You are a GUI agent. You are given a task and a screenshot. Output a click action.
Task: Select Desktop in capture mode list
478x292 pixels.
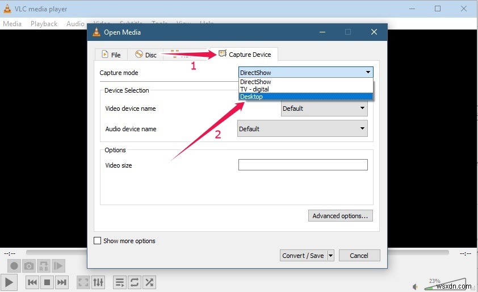(x=305, y=97)
